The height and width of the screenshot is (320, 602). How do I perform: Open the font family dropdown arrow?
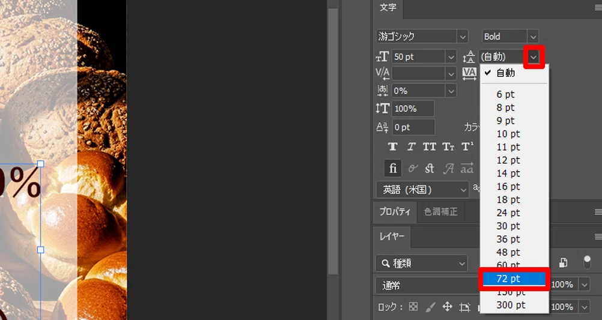click(463, 37)
